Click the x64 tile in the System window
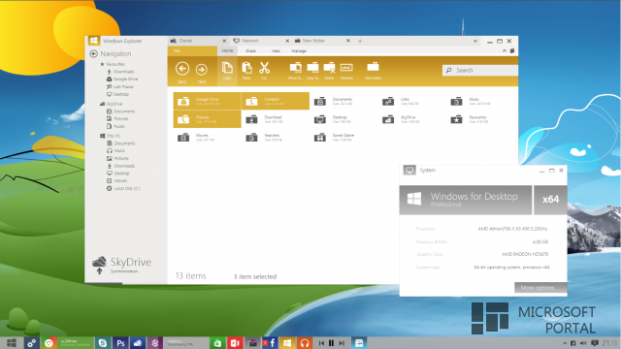 pyautogui.click(x=550, y=200)
